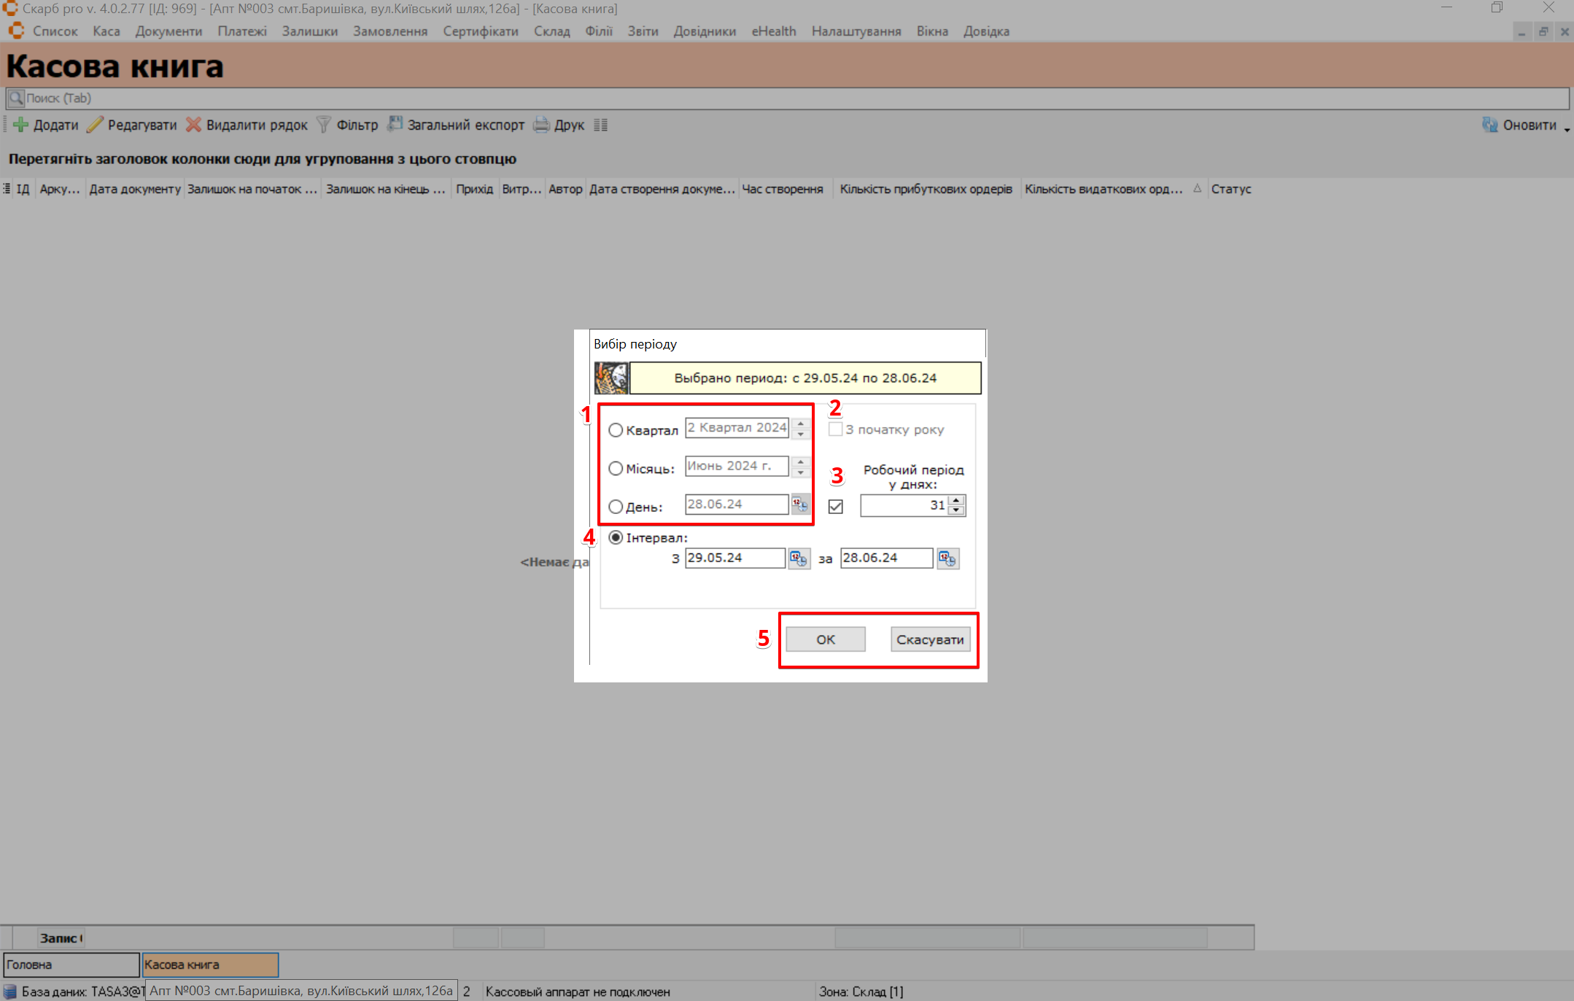Open calendar picker for interval end date

(947, 558)
